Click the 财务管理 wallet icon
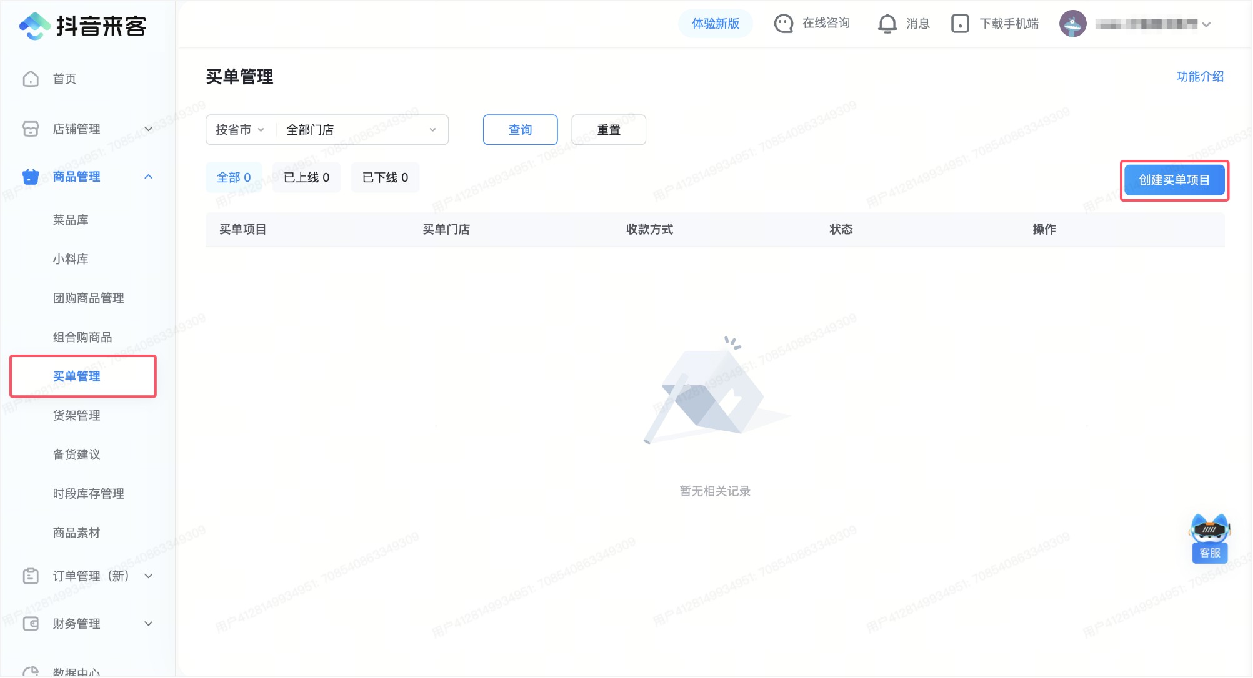This screenshot has width=1253, height=678. (31, 624)
